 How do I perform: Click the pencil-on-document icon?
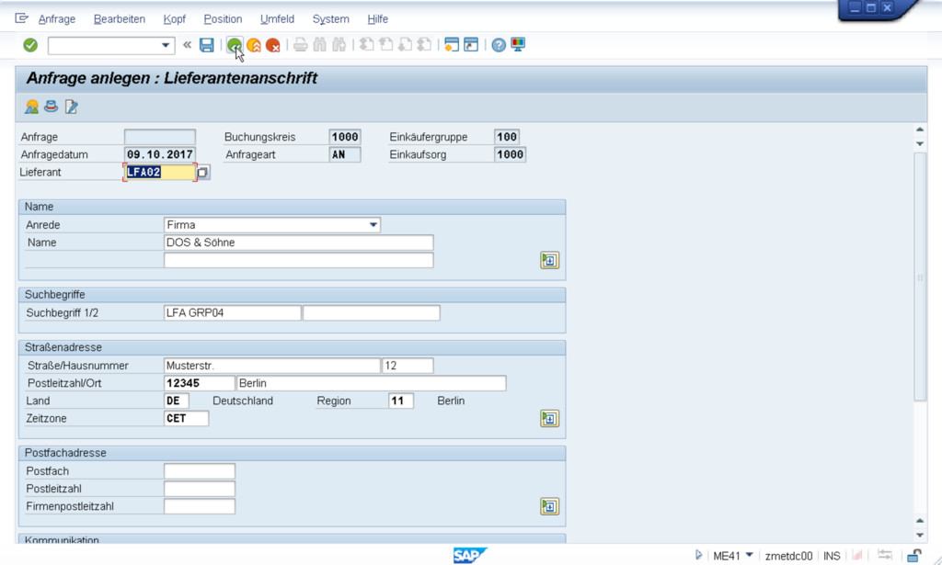click(71, 107)
